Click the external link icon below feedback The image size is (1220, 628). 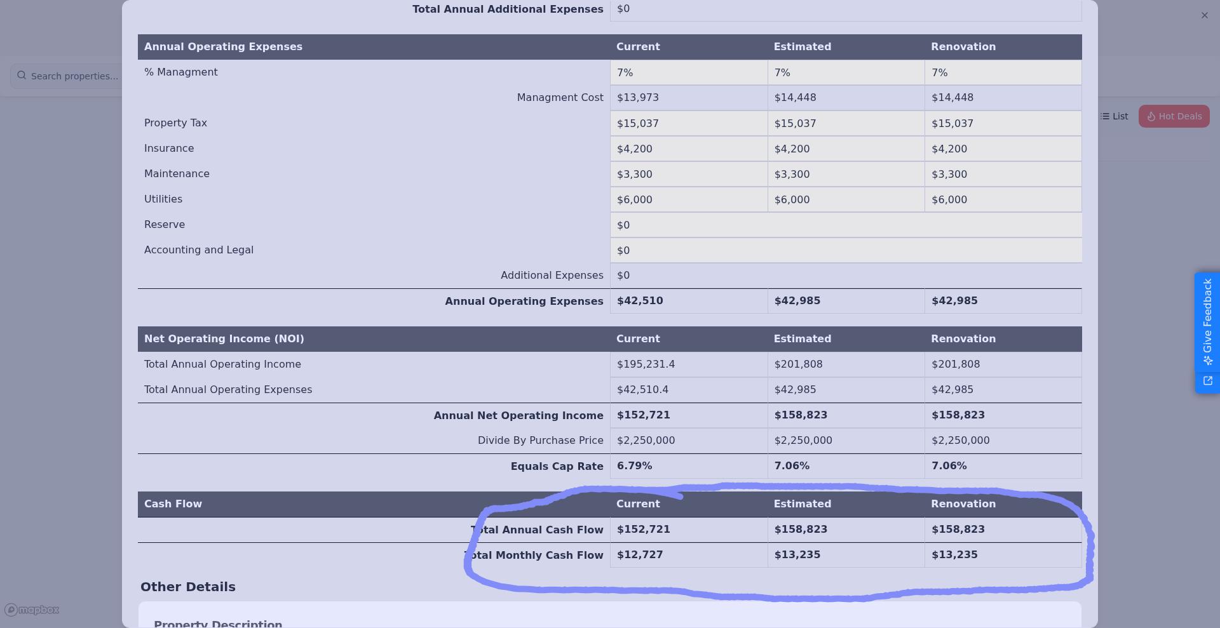(1207, 381)
